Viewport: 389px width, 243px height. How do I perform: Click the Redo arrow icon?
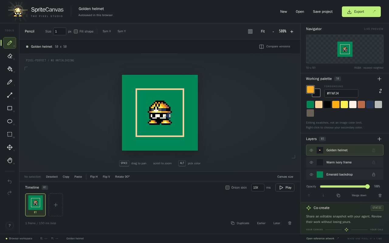(x=10, y=193)
